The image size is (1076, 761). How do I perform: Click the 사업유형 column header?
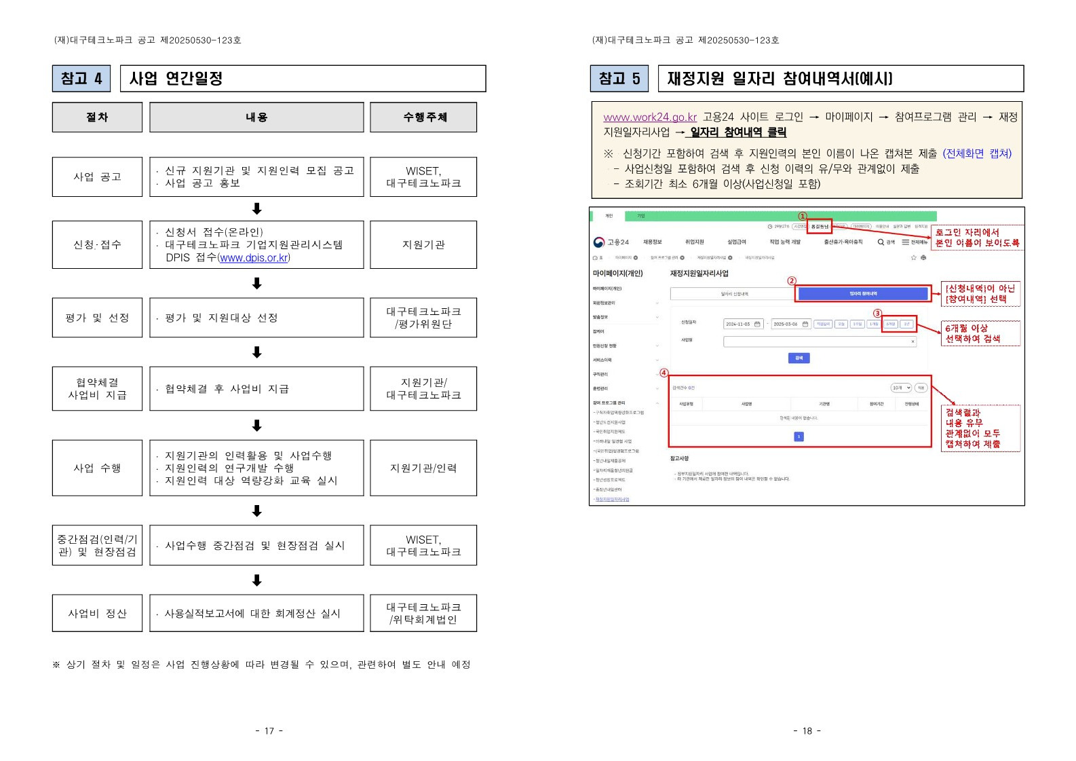click(x=686, y=404)
